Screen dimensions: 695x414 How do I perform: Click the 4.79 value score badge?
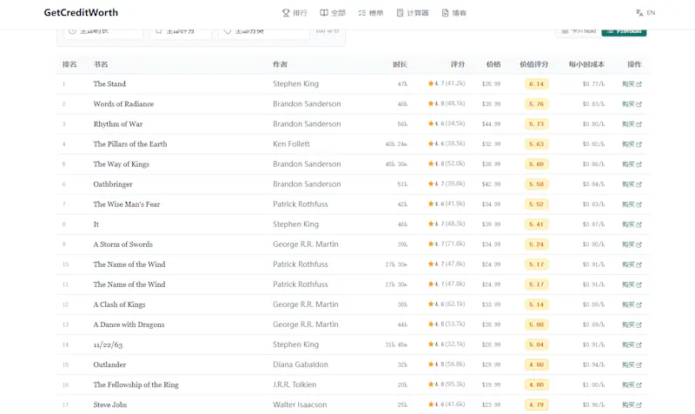coord(536,404)
